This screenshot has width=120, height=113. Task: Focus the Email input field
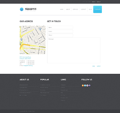60,31
